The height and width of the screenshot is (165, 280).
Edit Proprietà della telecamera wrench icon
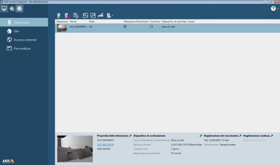[x=131, y=136]
